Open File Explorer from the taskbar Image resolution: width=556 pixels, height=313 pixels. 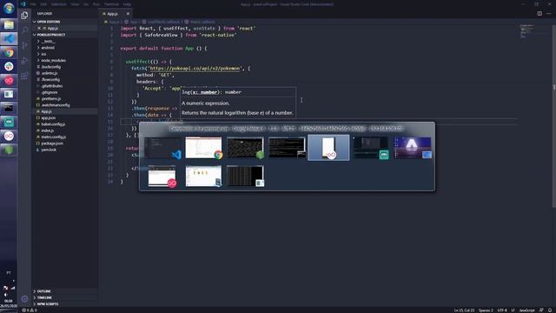point(9,24)
